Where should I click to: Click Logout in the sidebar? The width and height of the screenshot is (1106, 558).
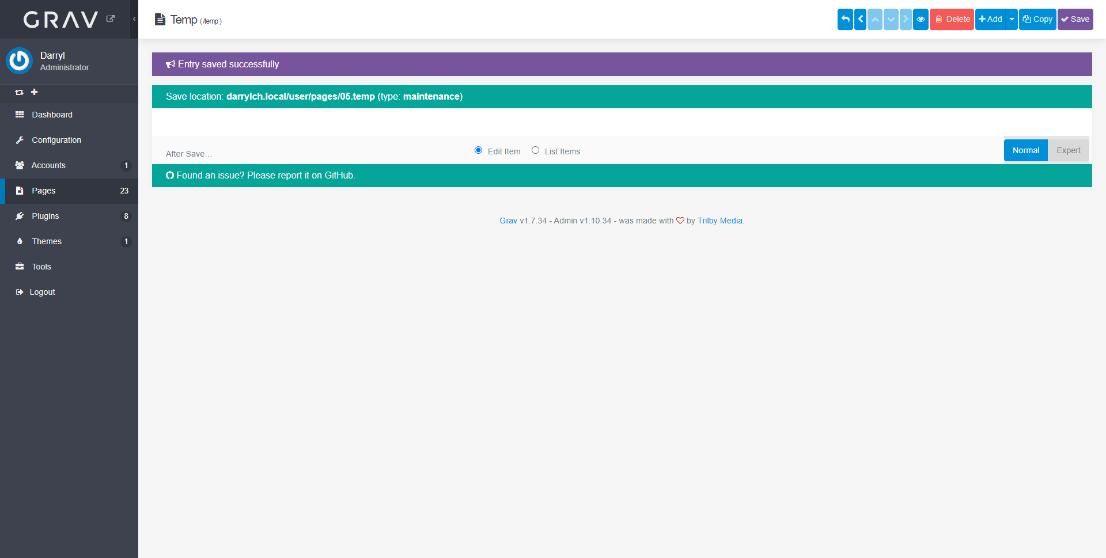point(69,292)
